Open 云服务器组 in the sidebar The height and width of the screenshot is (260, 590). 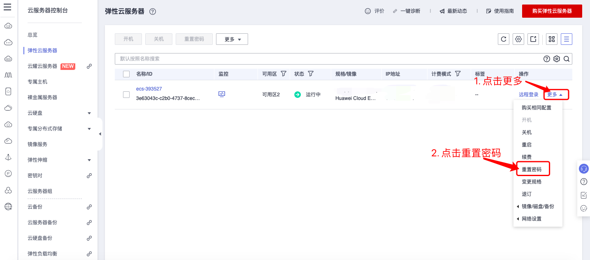[40, 191]
